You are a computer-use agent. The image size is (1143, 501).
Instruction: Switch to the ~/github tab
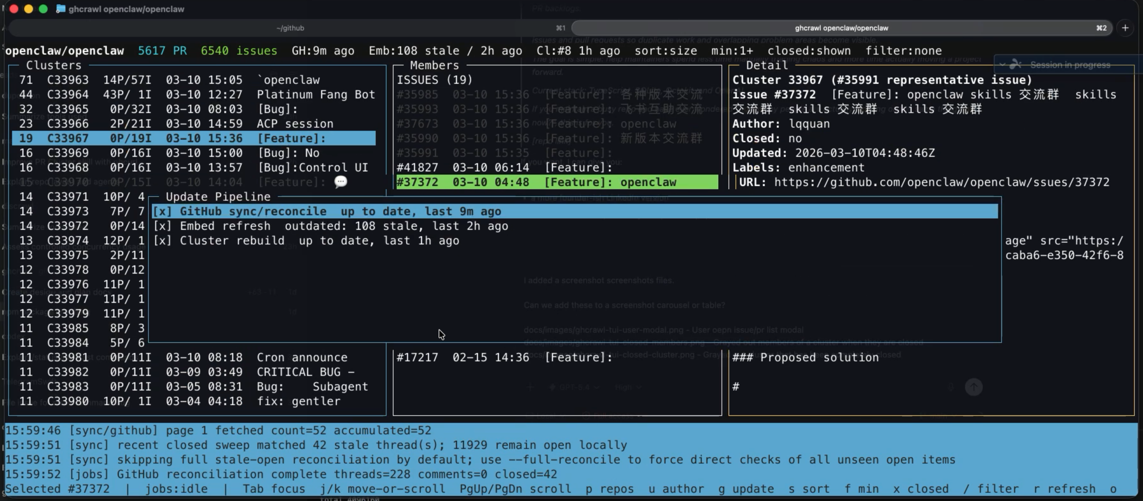click(291, 28)
